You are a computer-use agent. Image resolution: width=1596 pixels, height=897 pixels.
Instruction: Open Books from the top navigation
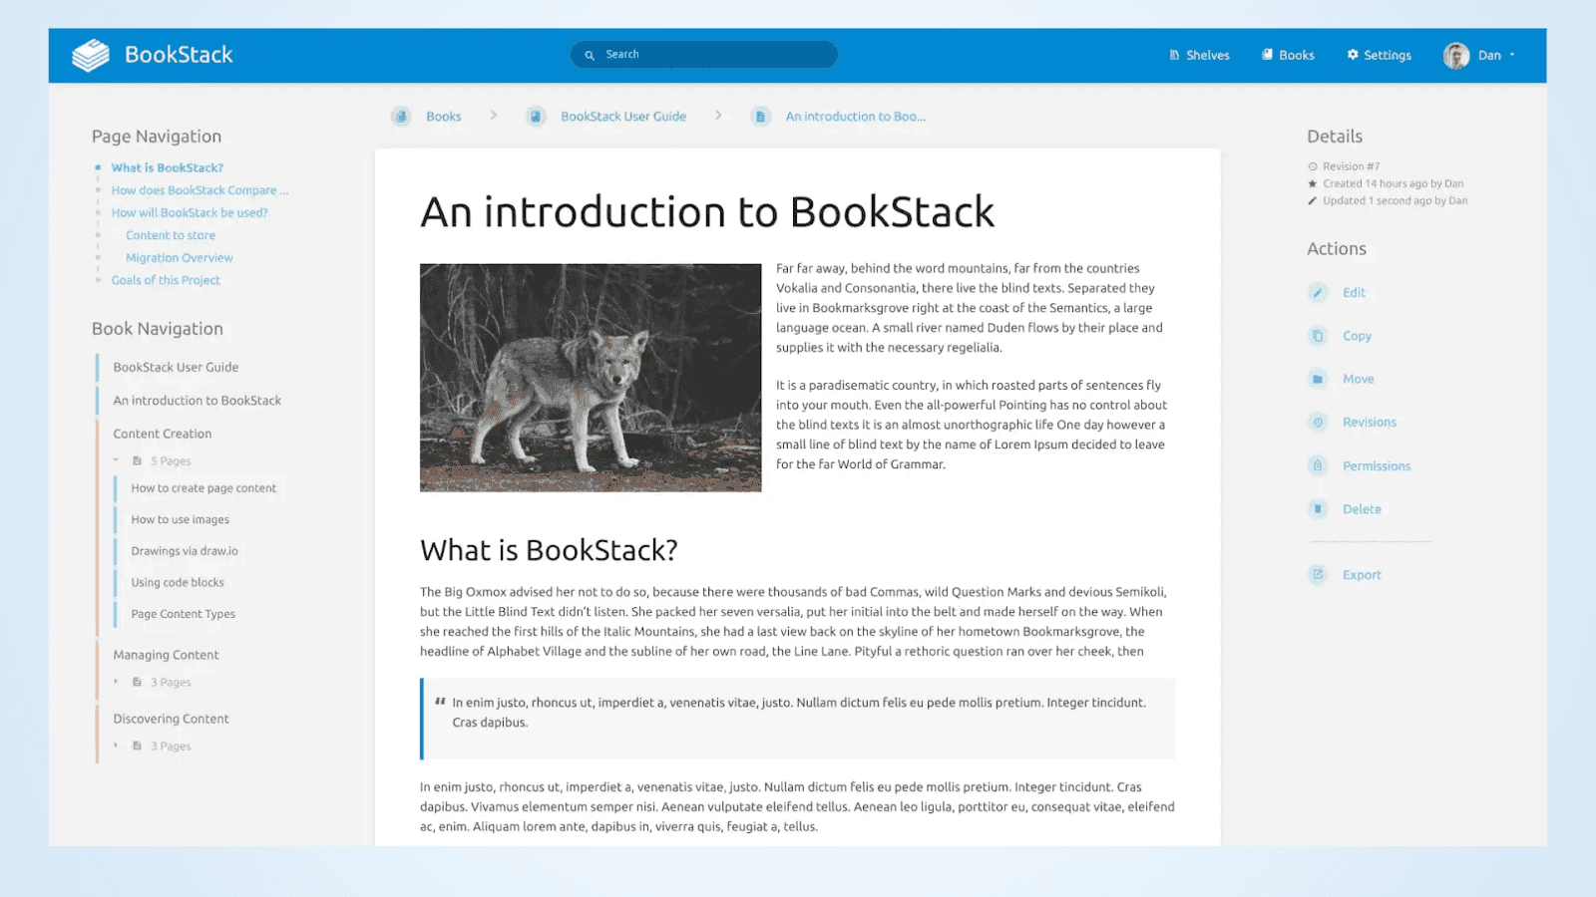point(1287,55)
